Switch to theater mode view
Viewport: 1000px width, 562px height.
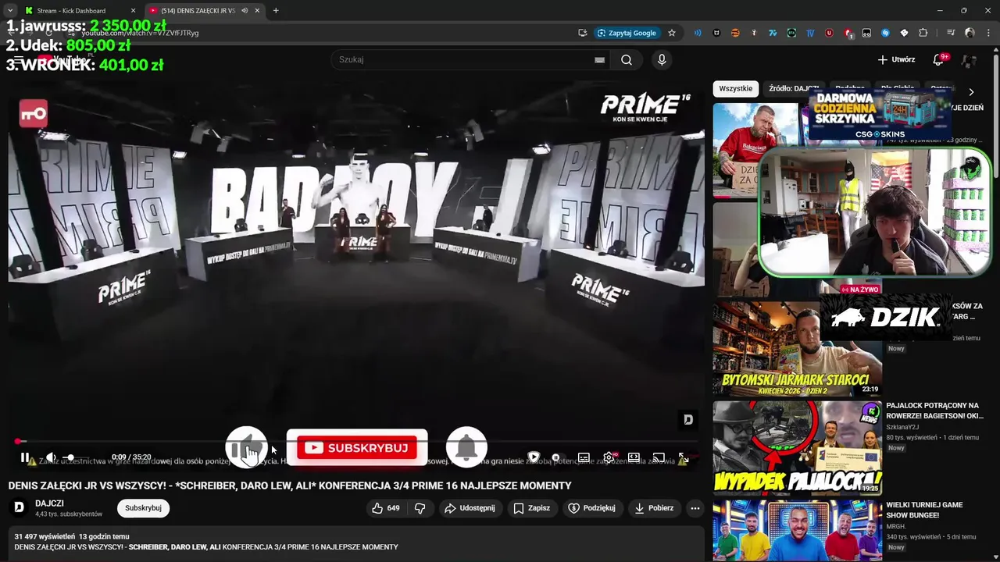click(634, 457)
